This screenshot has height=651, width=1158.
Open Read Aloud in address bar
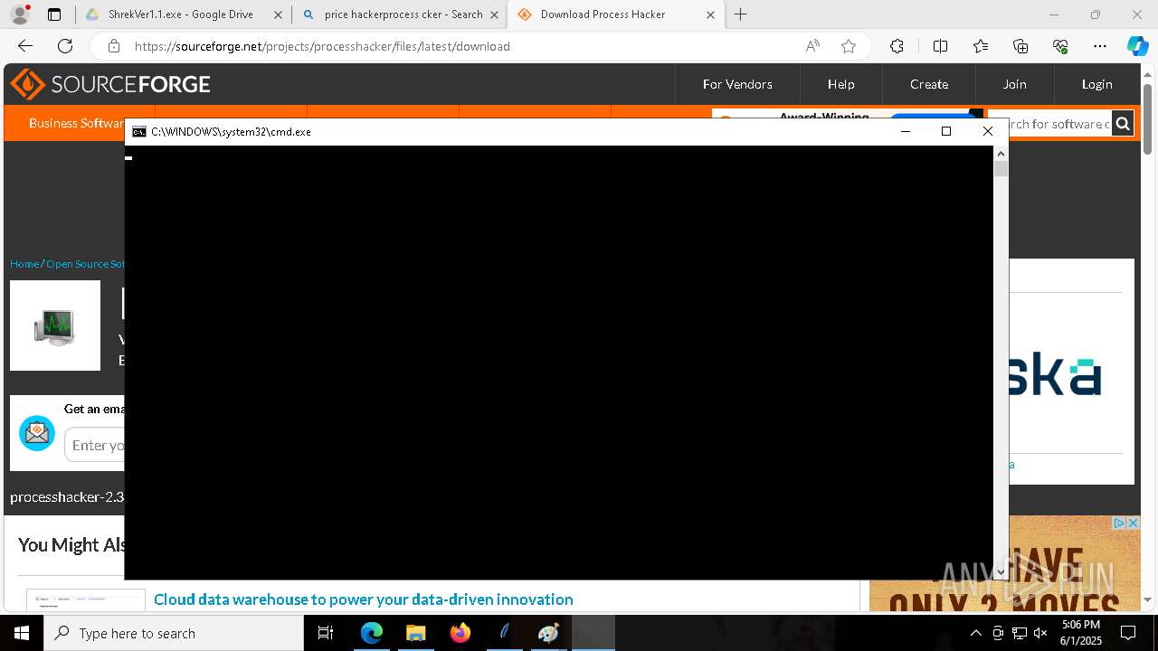point(812,46)
